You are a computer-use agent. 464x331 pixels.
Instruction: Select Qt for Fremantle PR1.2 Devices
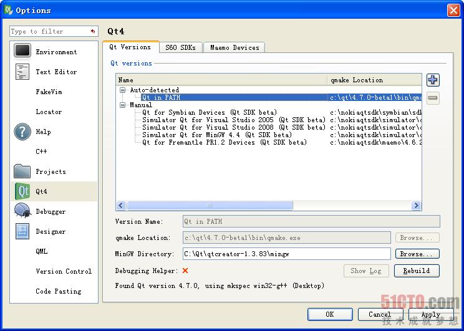(225, 142)
